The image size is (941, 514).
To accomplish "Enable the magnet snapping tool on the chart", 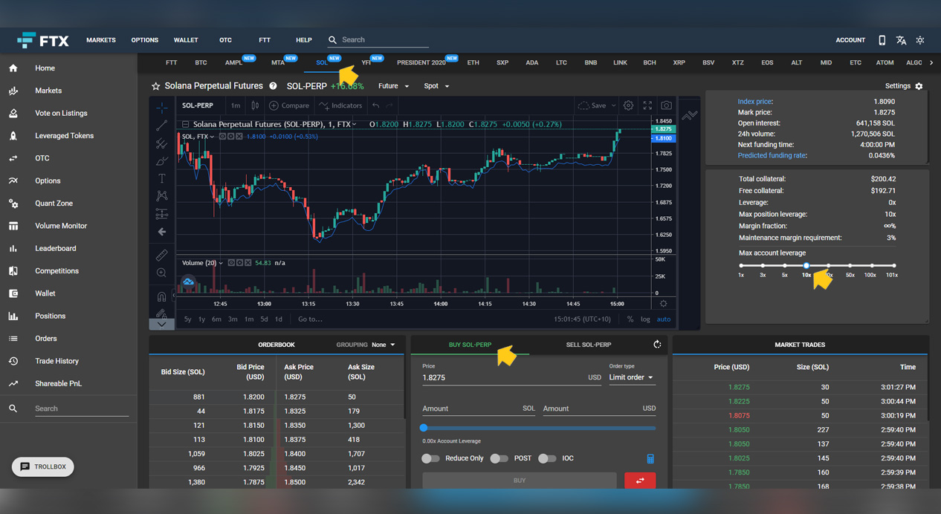I will 162,296.
